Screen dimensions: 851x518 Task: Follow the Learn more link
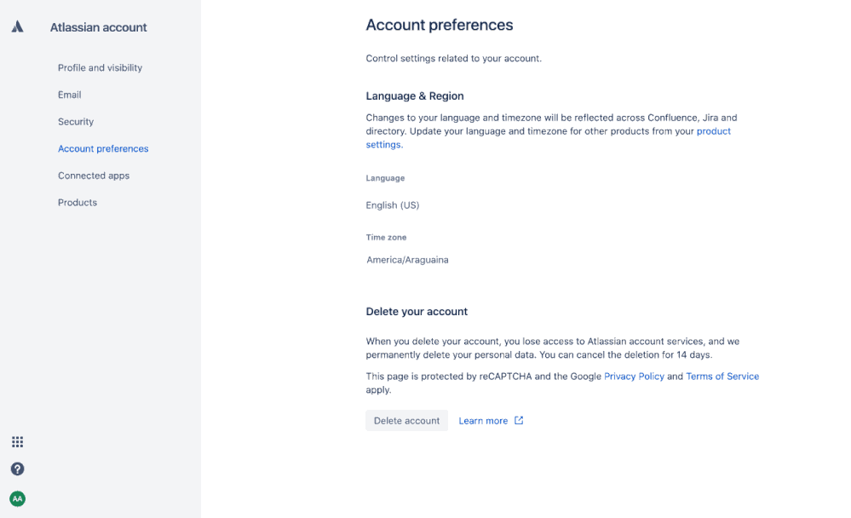[483, 421]
